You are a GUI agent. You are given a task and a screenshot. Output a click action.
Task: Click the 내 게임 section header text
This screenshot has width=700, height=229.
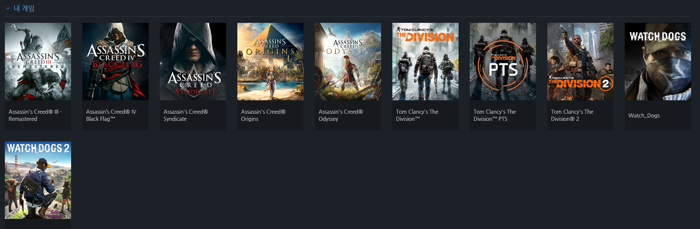[24, 8]
